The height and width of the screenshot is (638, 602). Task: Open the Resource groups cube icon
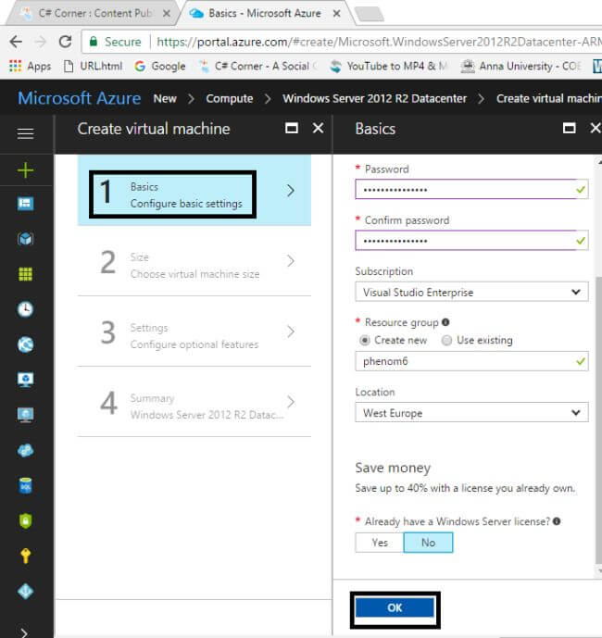[x=25, y=239]
